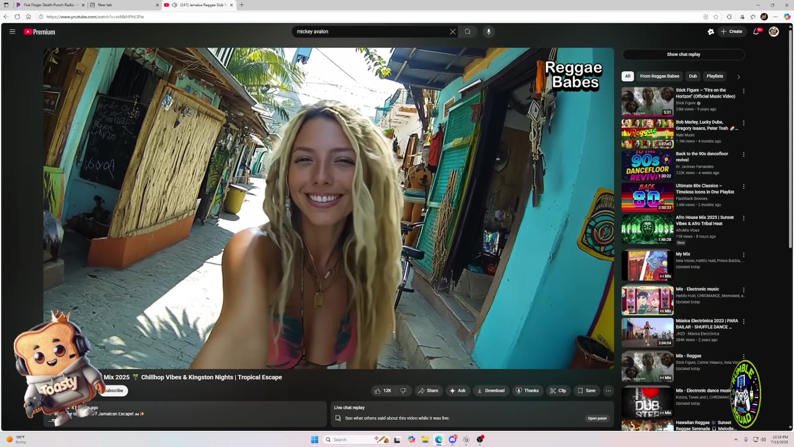
Task: Show hidden system tray icons
Action: 736,440
